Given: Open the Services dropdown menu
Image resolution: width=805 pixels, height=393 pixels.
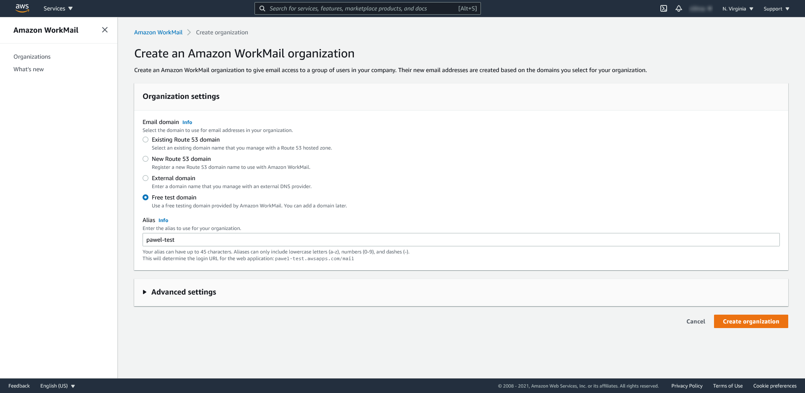Looking at the screenshot, I should click(x=58, y=8).
